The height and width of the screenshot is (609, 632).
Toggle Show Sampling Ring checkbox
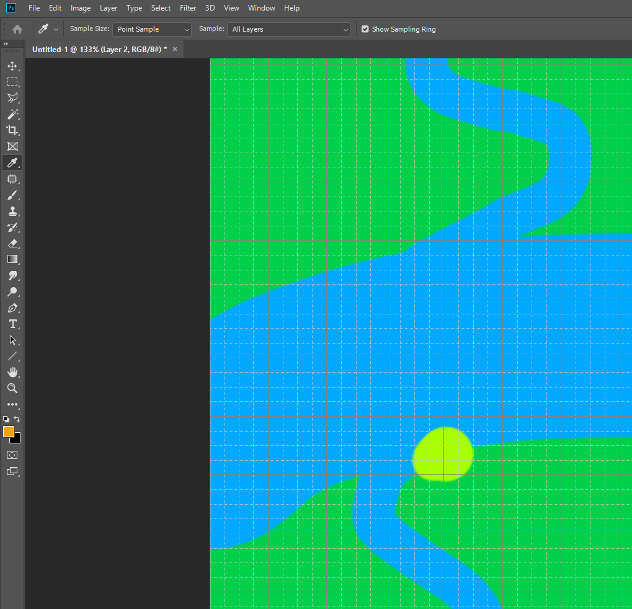365,29
